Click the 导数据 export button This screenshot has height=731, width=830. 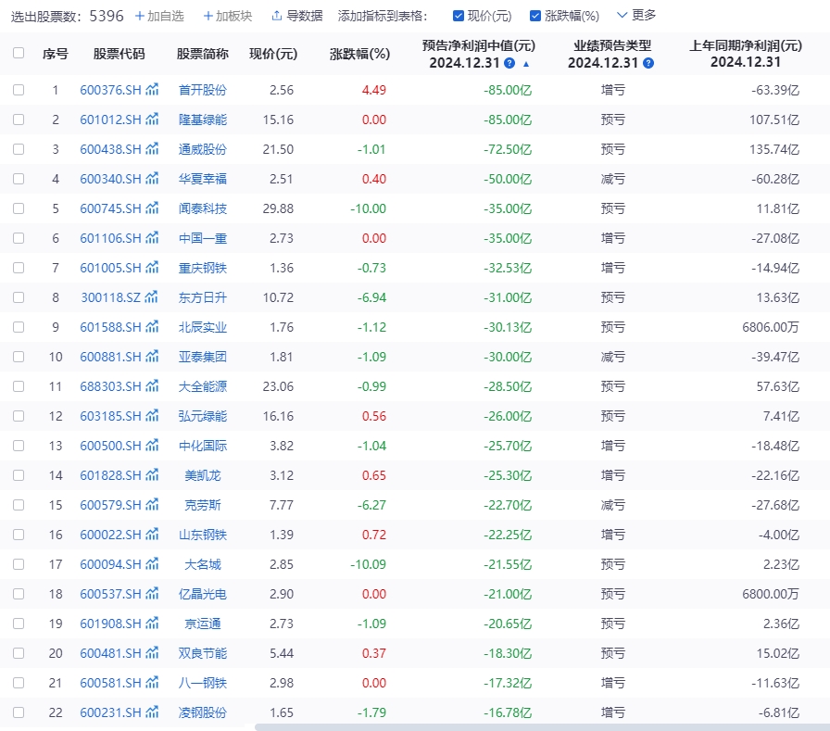coord(297,16)
